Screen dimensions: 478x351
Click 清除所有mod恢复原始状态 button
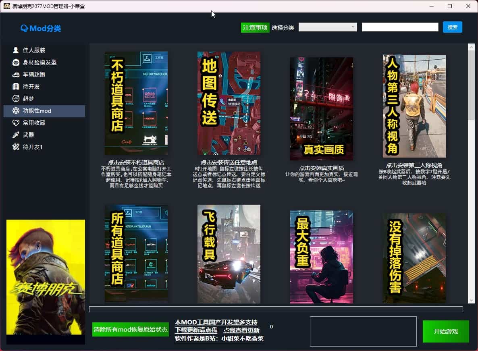coord(131,329)
